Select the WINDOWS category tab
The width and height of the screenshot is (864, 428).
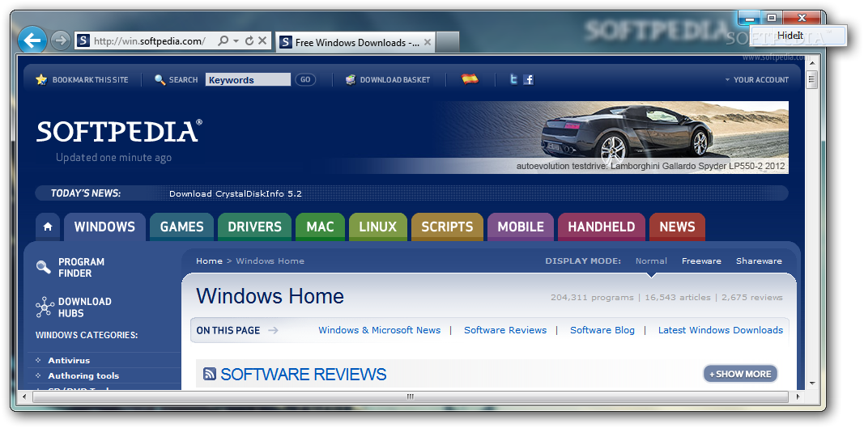[x=104, y=227]
